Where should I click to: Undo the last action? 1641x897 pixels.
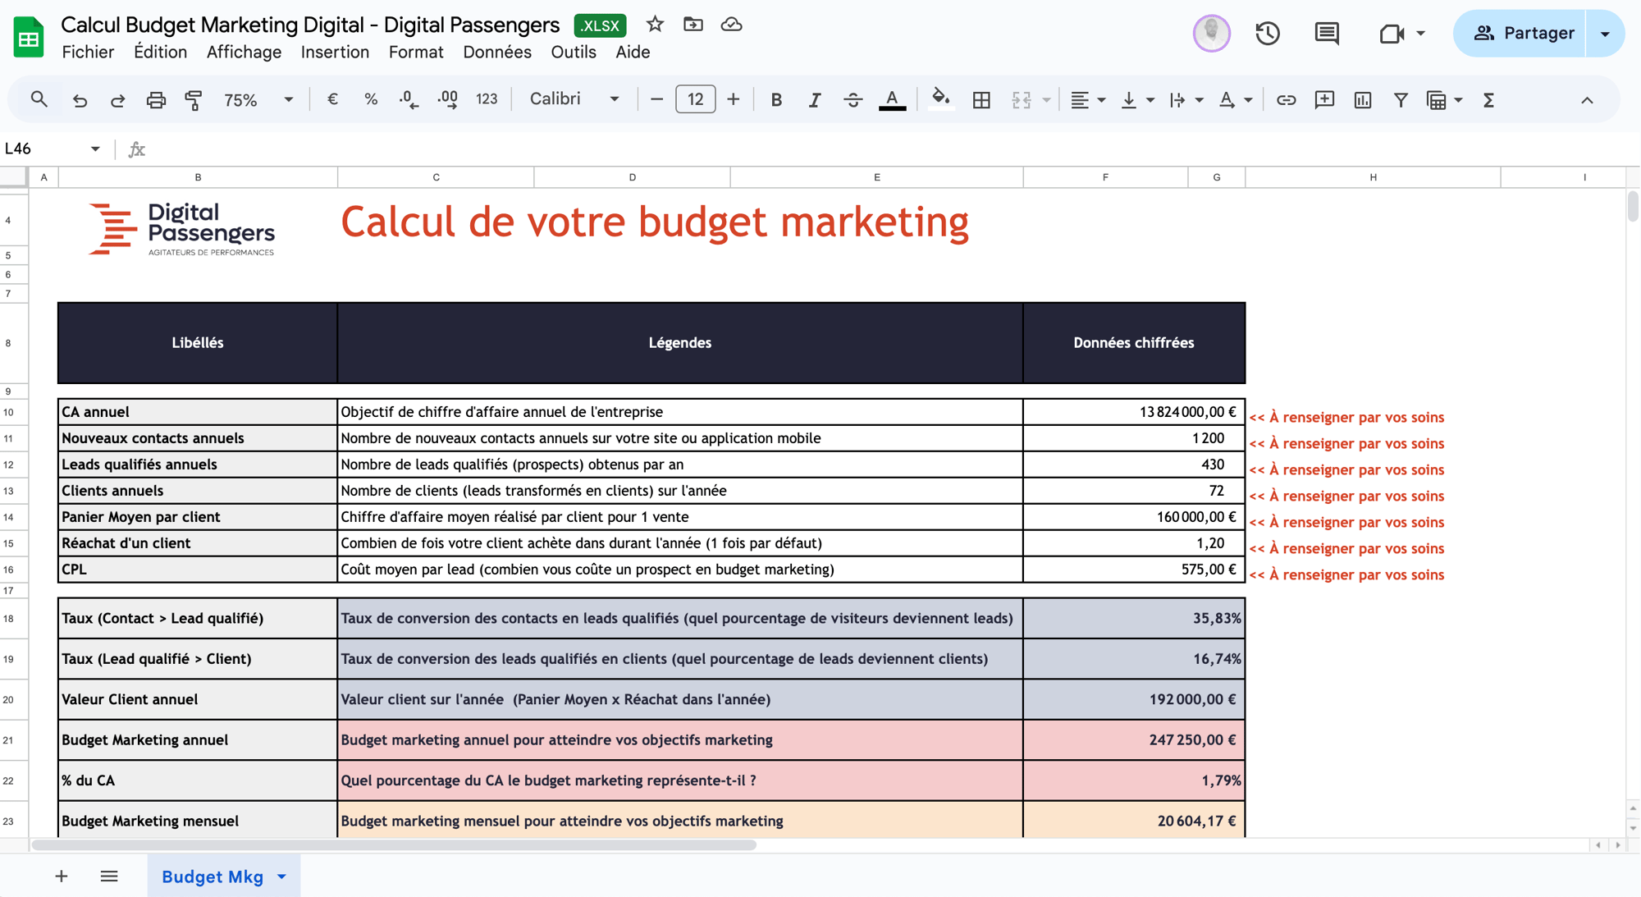(80, 99)
